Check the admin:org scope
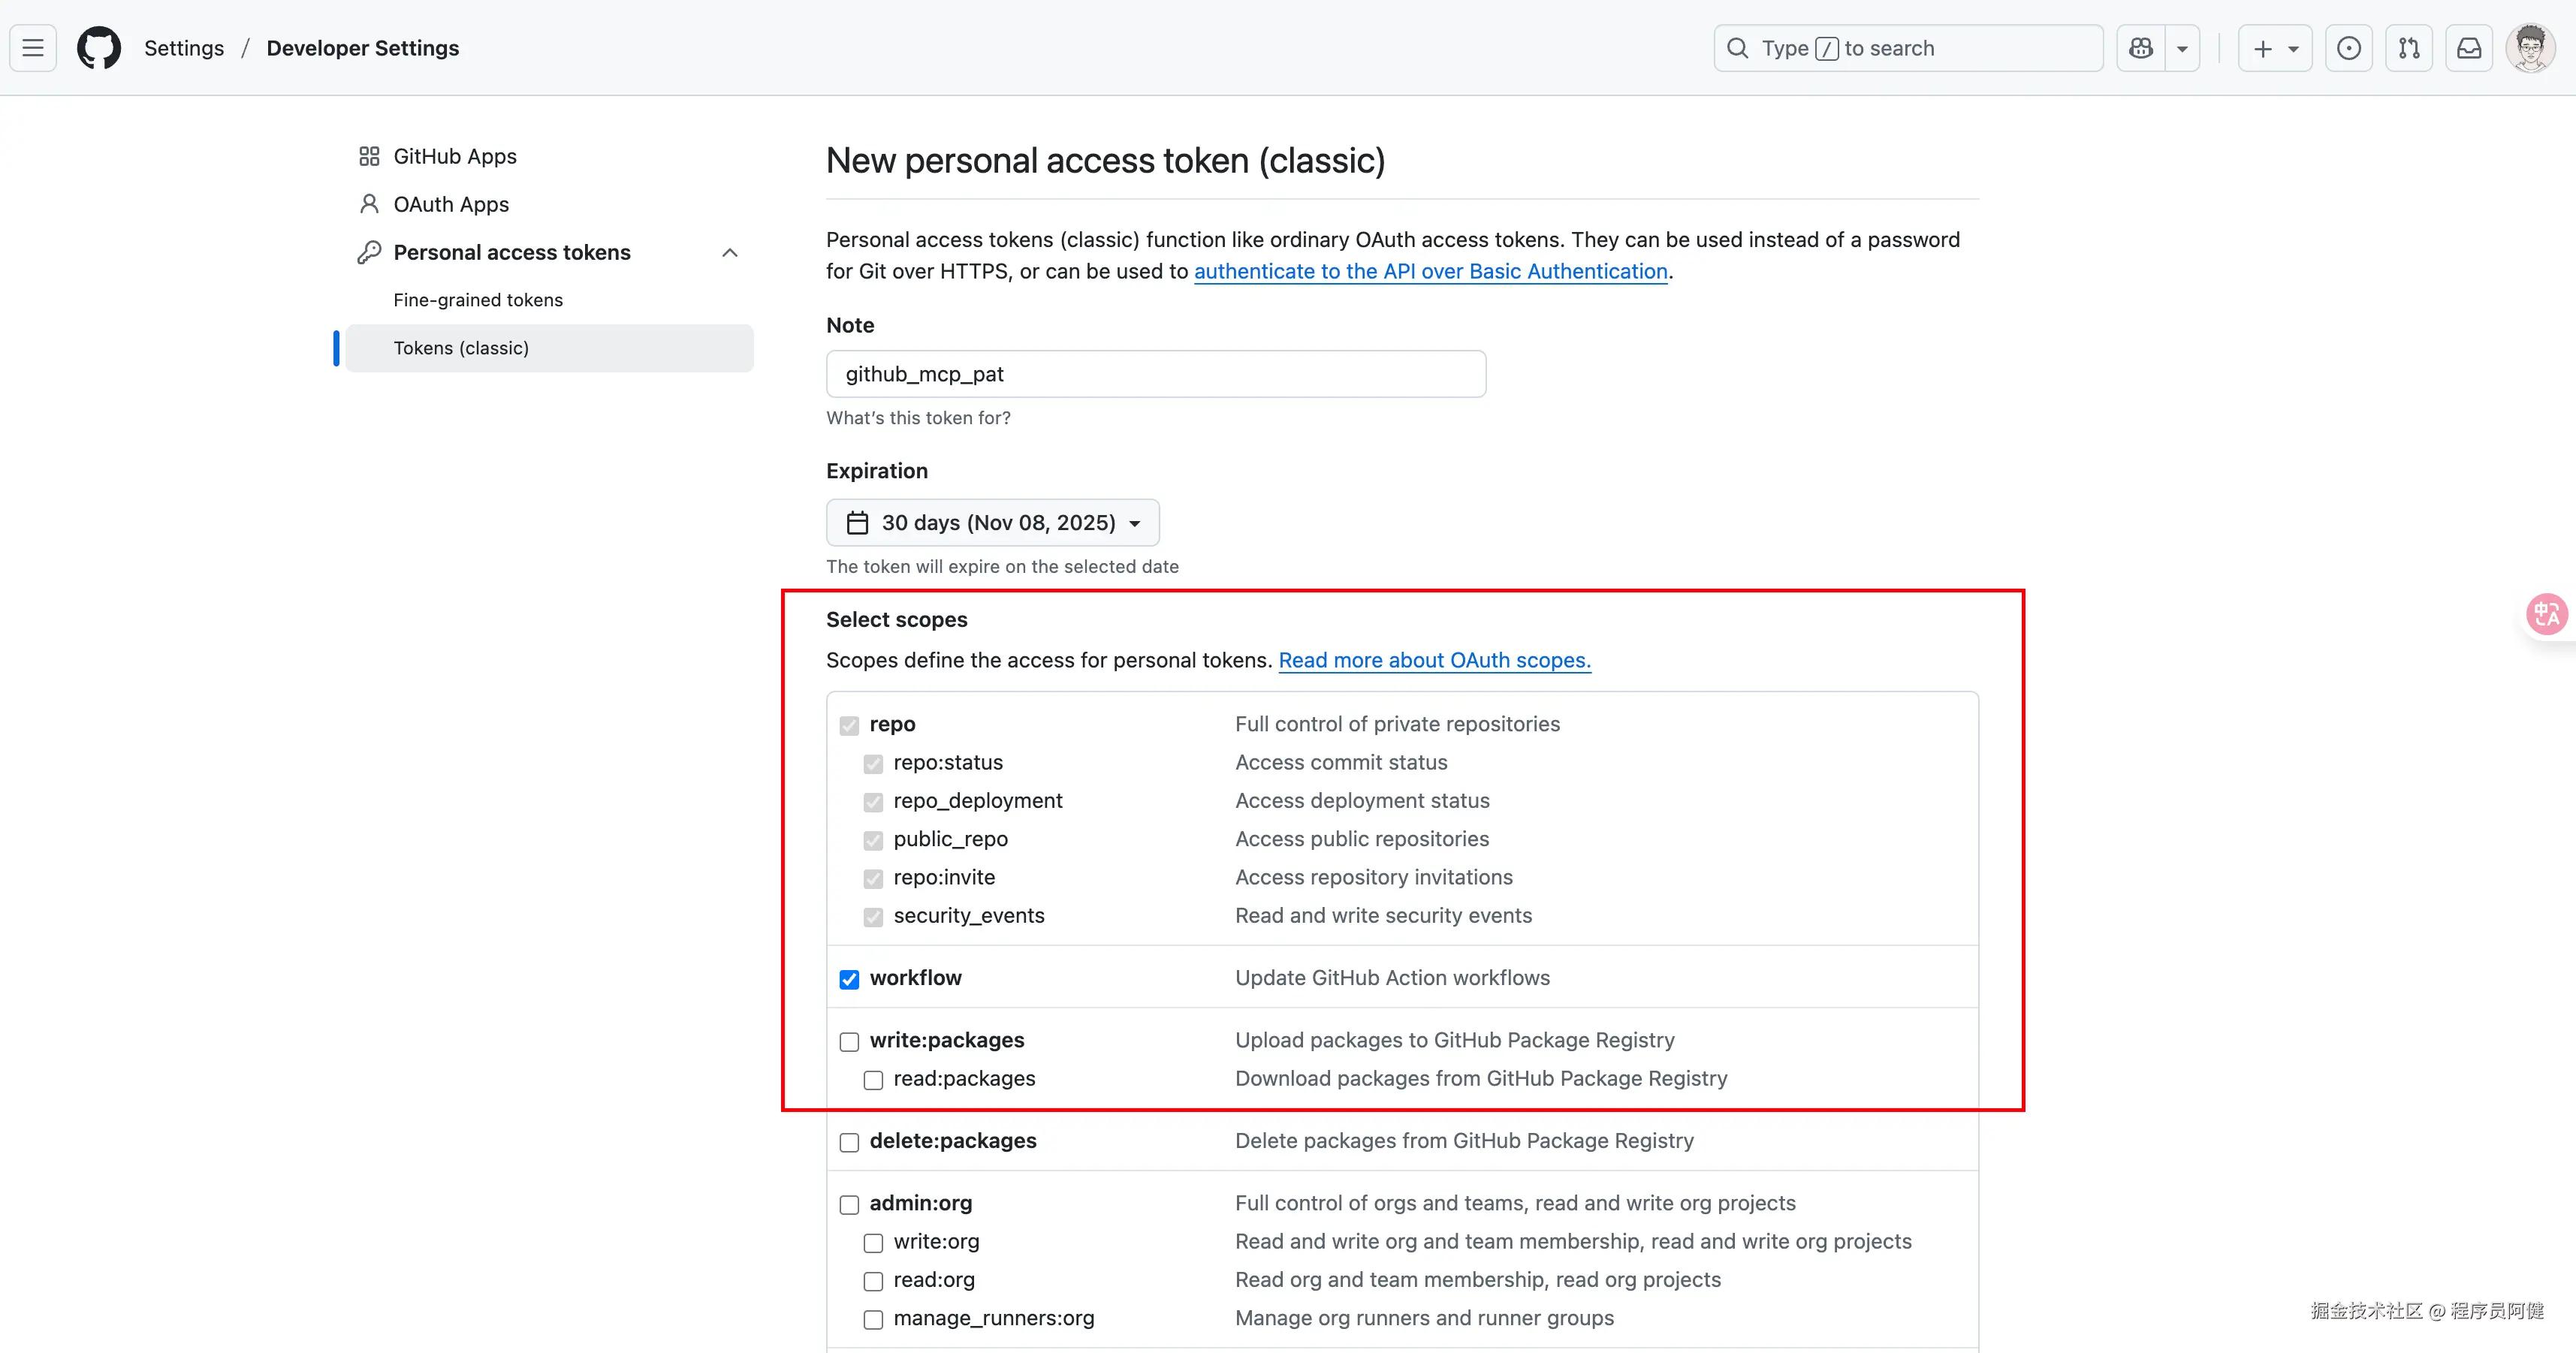Image resolution: width=2576 pixels, height=1353 pixels. (x=849, y=1204)
